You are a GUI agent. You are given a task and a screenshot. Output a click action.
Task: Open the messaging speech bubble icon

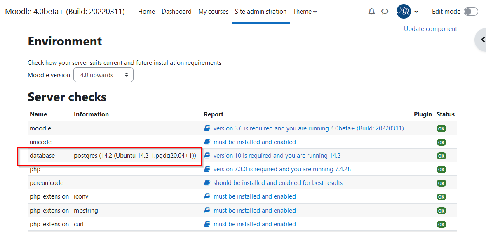[385, 12]
